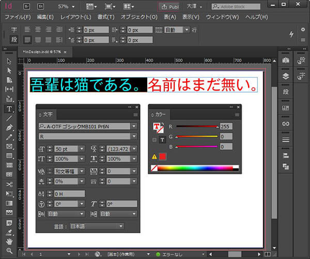
Task: Click the R value field showing 255
Action: (x=226, y=126)
